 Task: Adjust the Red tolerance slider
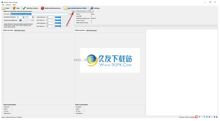coord(63,20)
